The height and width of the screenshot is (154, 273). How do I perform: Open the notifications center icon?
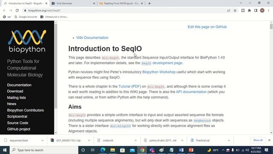tap(266, 150)
